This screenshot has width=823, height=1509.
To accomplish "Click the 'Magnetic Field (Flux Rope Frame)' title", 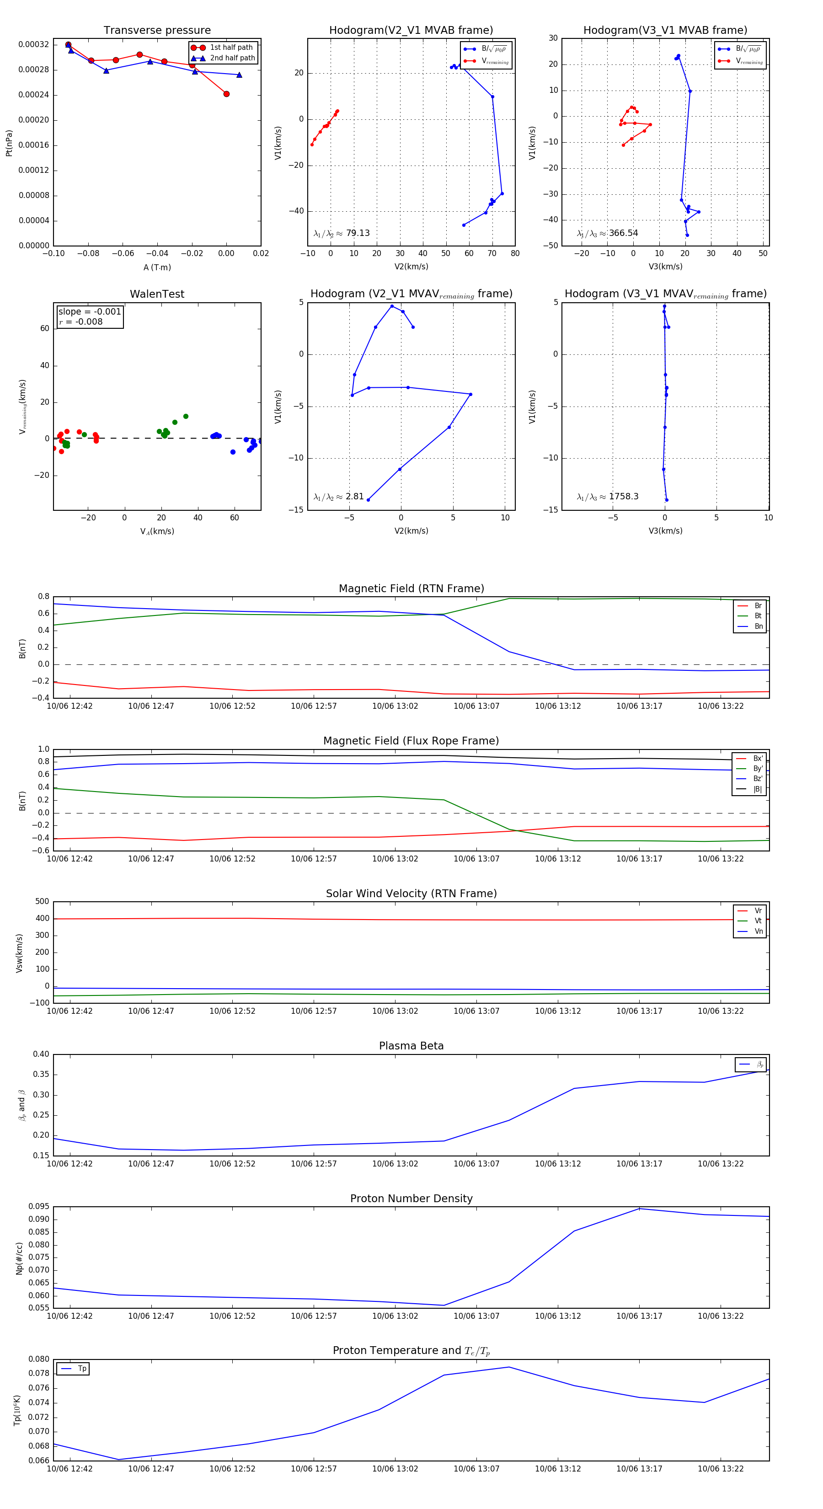I will (x=411, y=741).
